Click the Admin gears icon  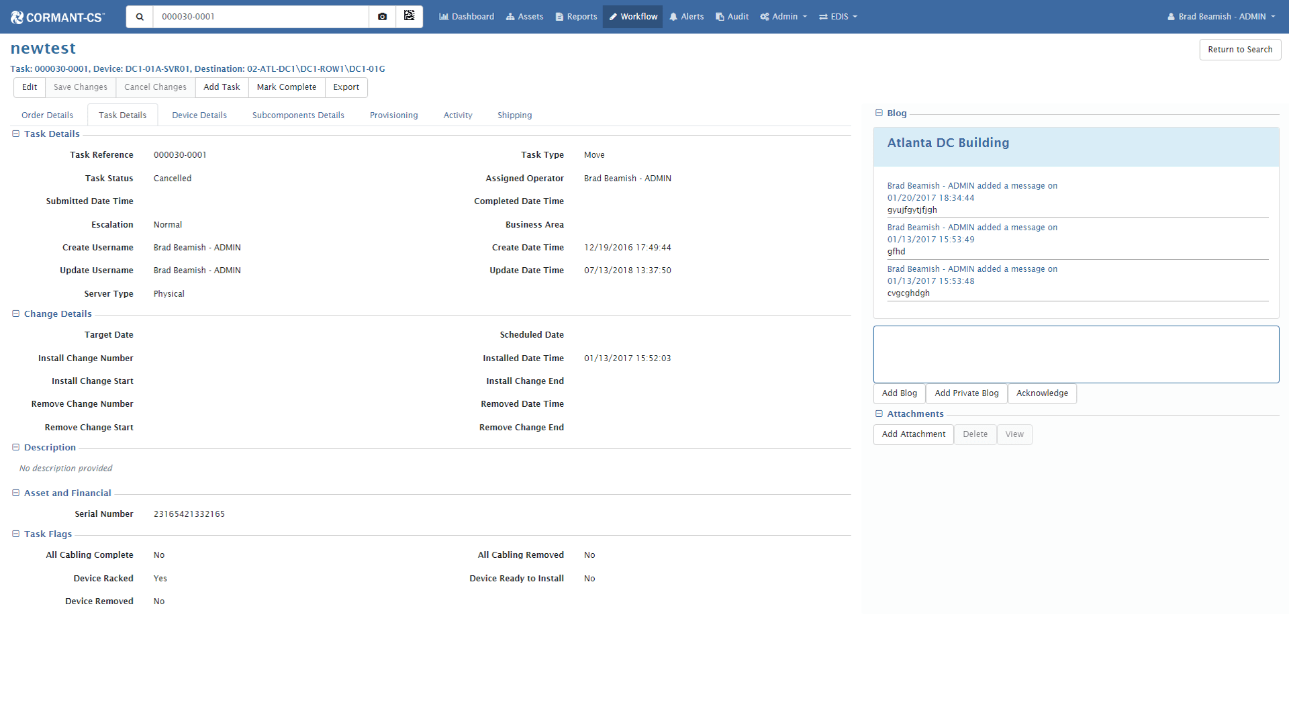click(x=764, y=16)
